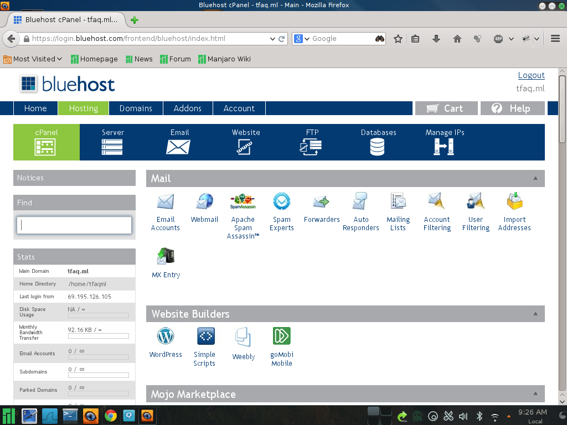Image resolution: width=567 pixels, height=425 pixels.
Task: Open Chrome from the taskbar
Action: coord(111,415)
